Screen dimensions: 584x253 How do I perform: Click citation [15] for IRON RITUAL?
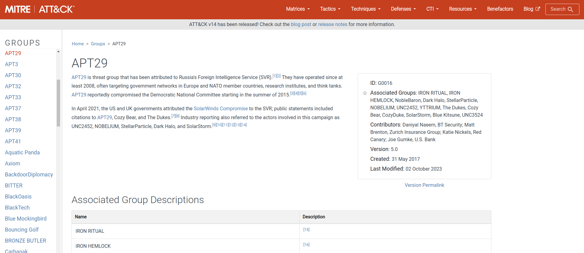coord(306,230)
